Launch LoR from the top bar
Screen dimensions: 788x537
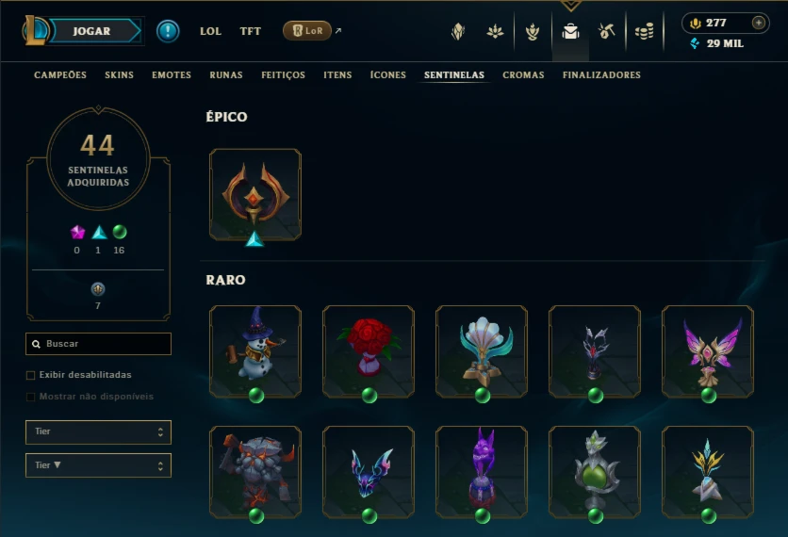coord(307,31)
